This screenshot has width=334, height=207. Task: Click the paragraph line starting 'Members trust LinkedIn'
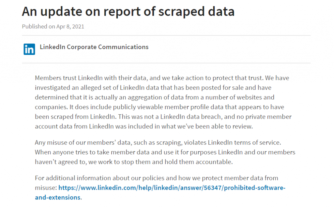[162, 78]
